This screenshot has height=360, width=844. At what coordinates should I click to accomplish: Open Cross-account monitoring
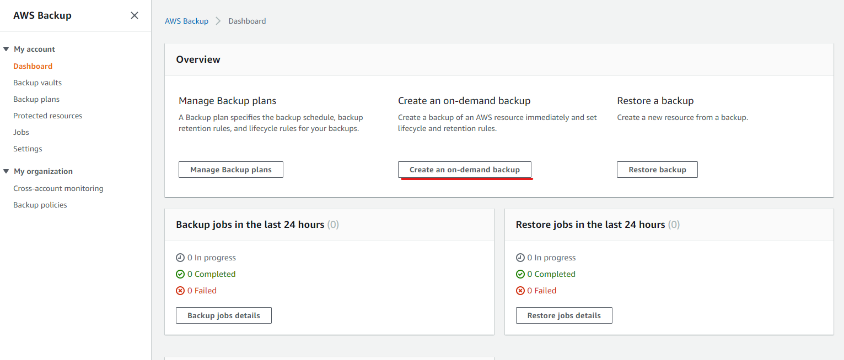coord(58,188)
